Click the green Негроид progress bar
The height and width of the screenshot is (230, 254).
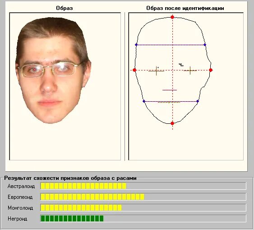click(x=143, y=219)
